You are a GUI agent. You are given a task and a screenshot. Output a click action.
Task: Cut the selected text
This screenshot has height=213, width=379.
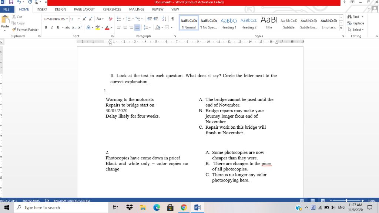pyautogui.click(x=17, y=17)
